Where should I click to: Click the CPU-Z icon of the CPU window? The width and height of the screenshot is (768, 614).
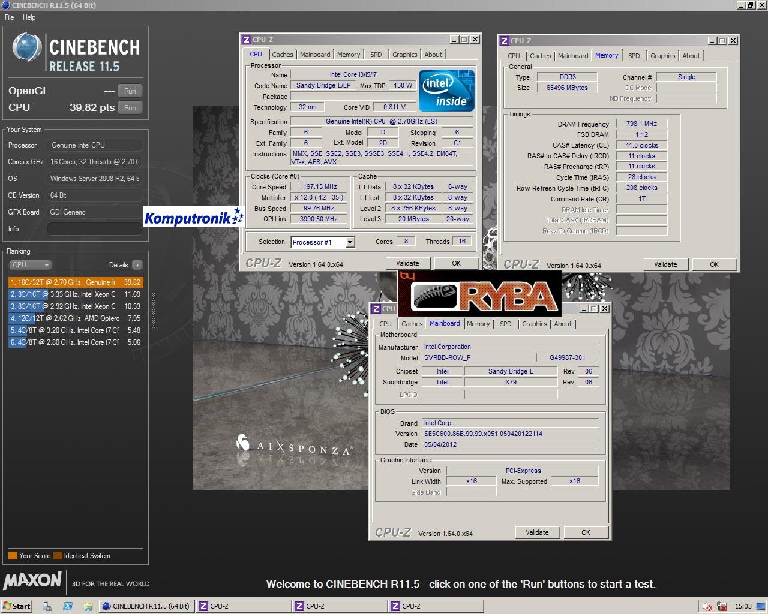[x=246, y=40]
